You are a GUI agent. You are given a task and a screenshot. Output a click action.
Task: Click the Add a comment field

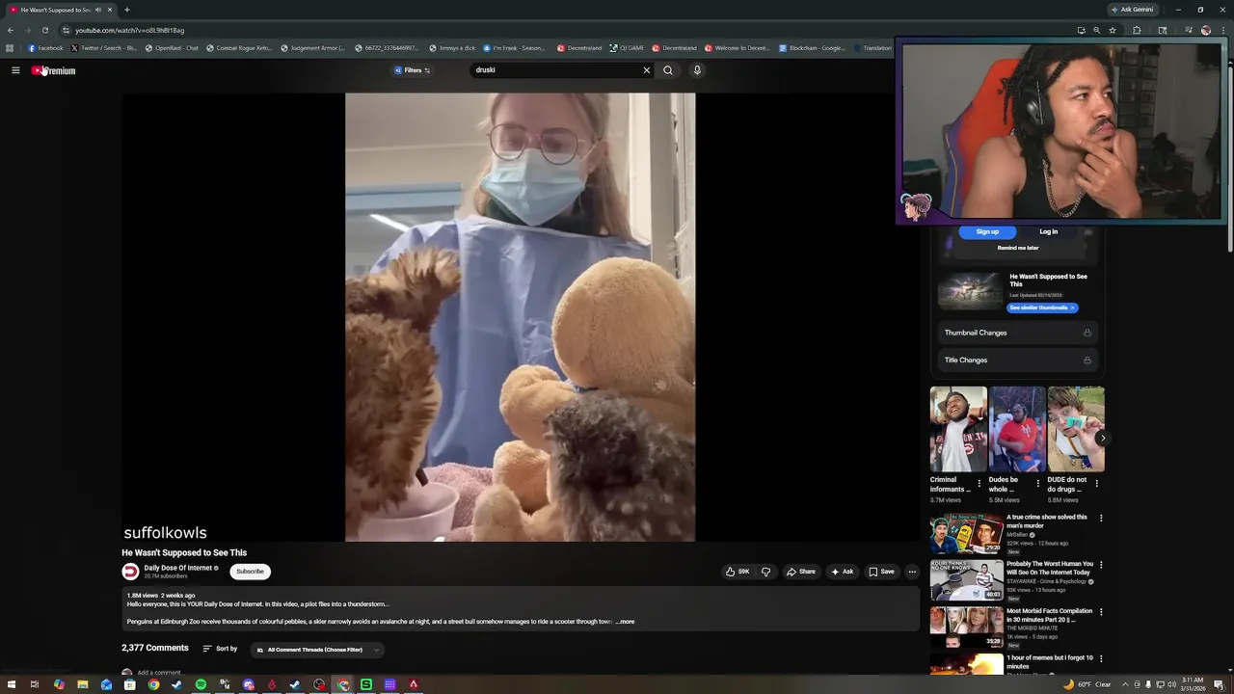(159, 673)
